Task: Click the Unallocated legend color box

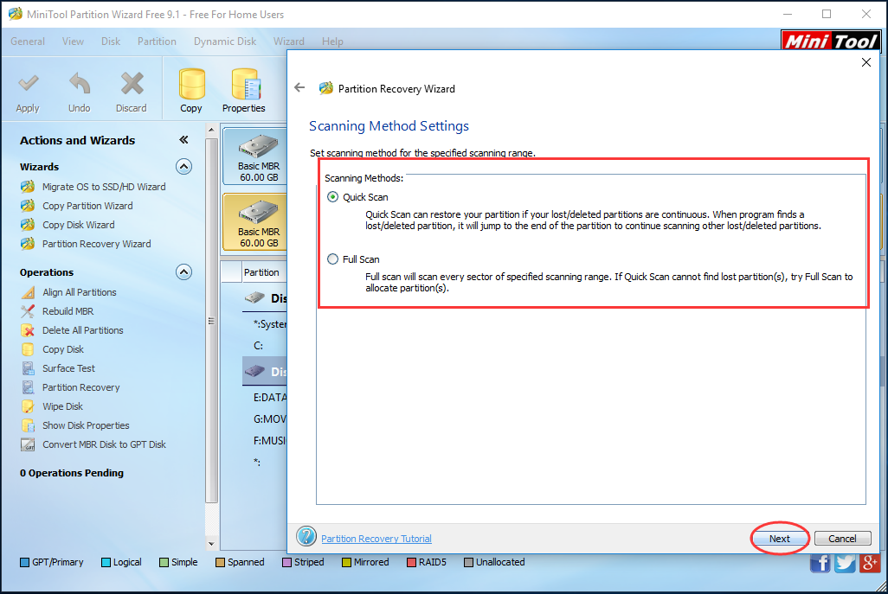Action: point(468,562)
